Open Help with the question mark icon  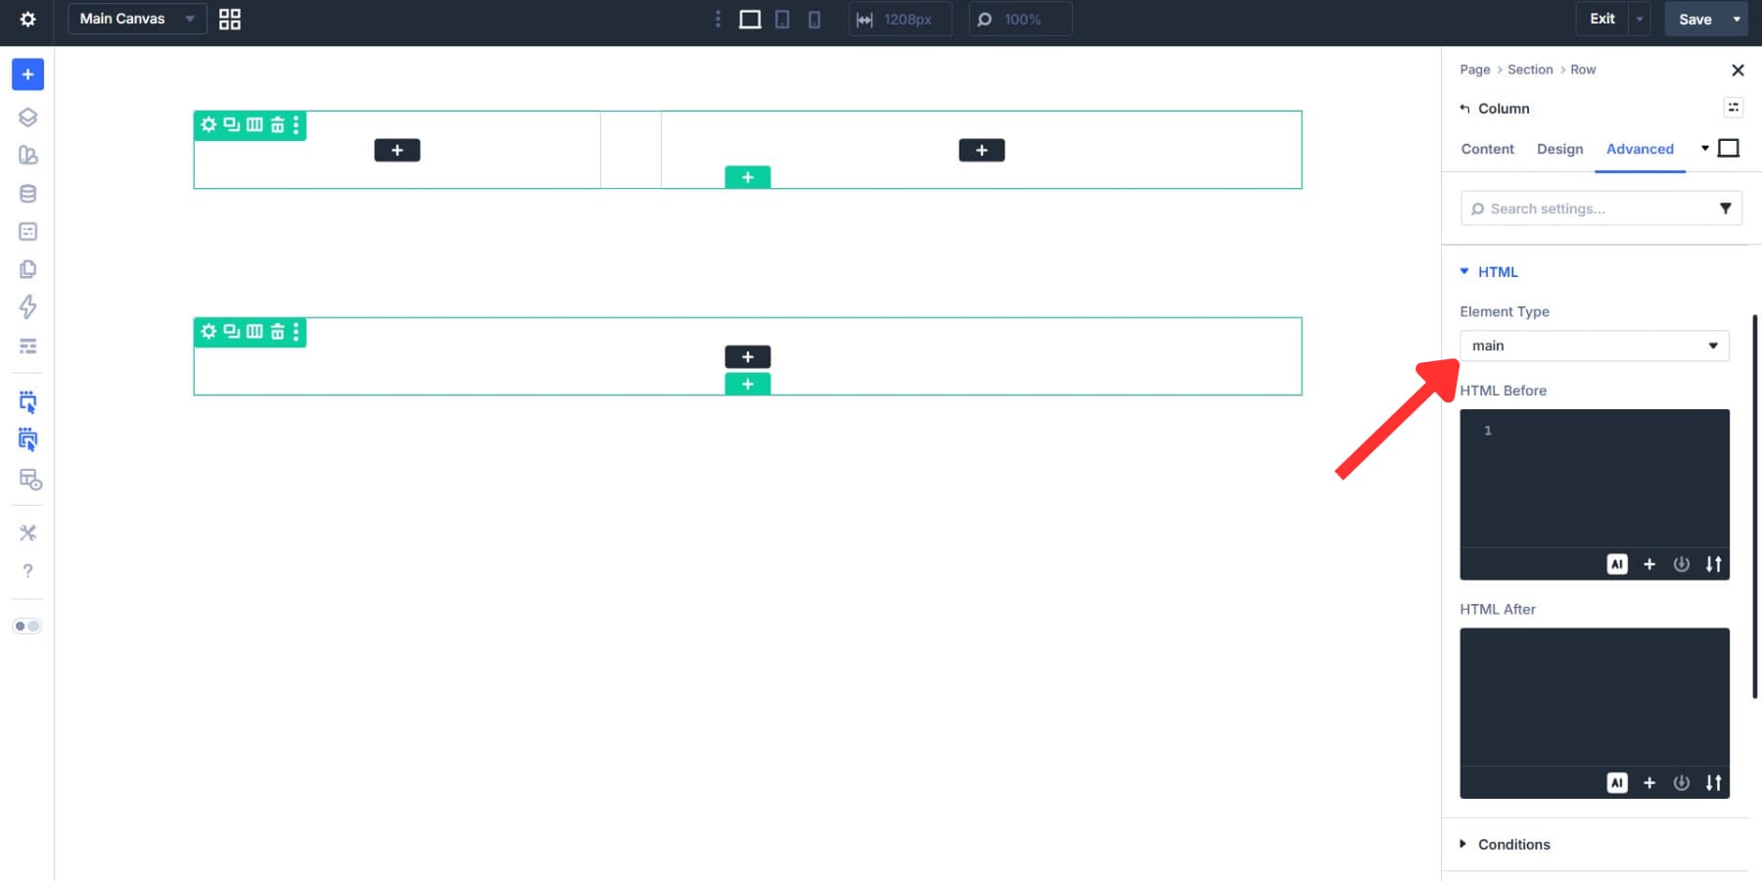(27, 571)
